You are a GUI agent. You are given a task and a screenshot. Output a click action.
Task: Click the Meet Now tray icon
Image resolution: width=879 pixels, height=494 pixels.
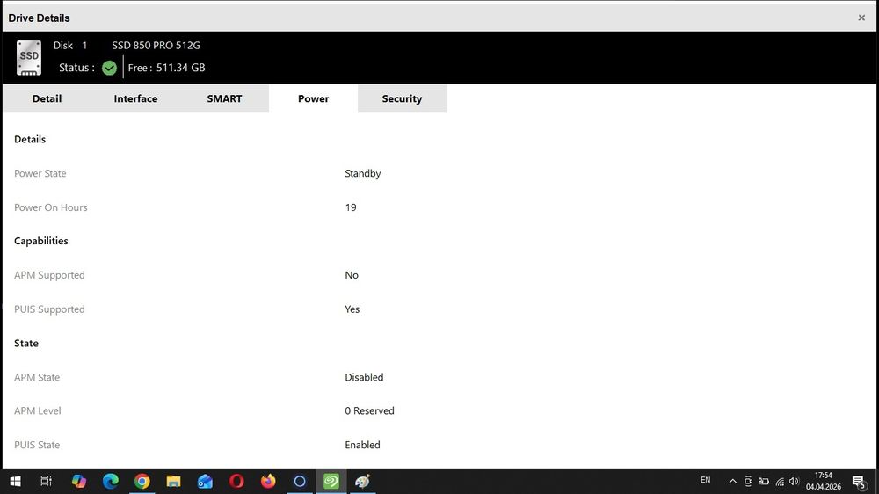click(748, 481)
